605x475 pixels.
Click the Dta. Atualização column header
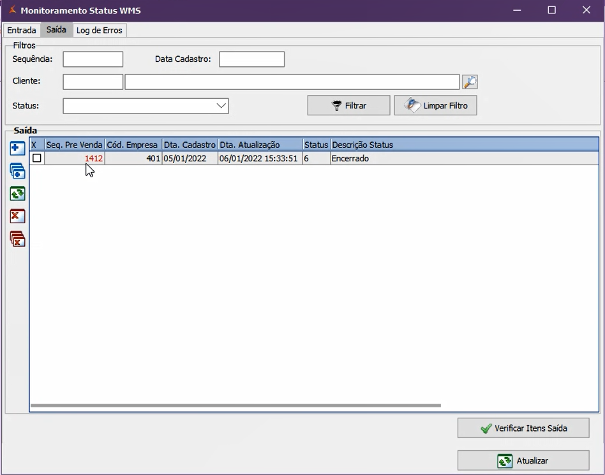coord(260,145)
